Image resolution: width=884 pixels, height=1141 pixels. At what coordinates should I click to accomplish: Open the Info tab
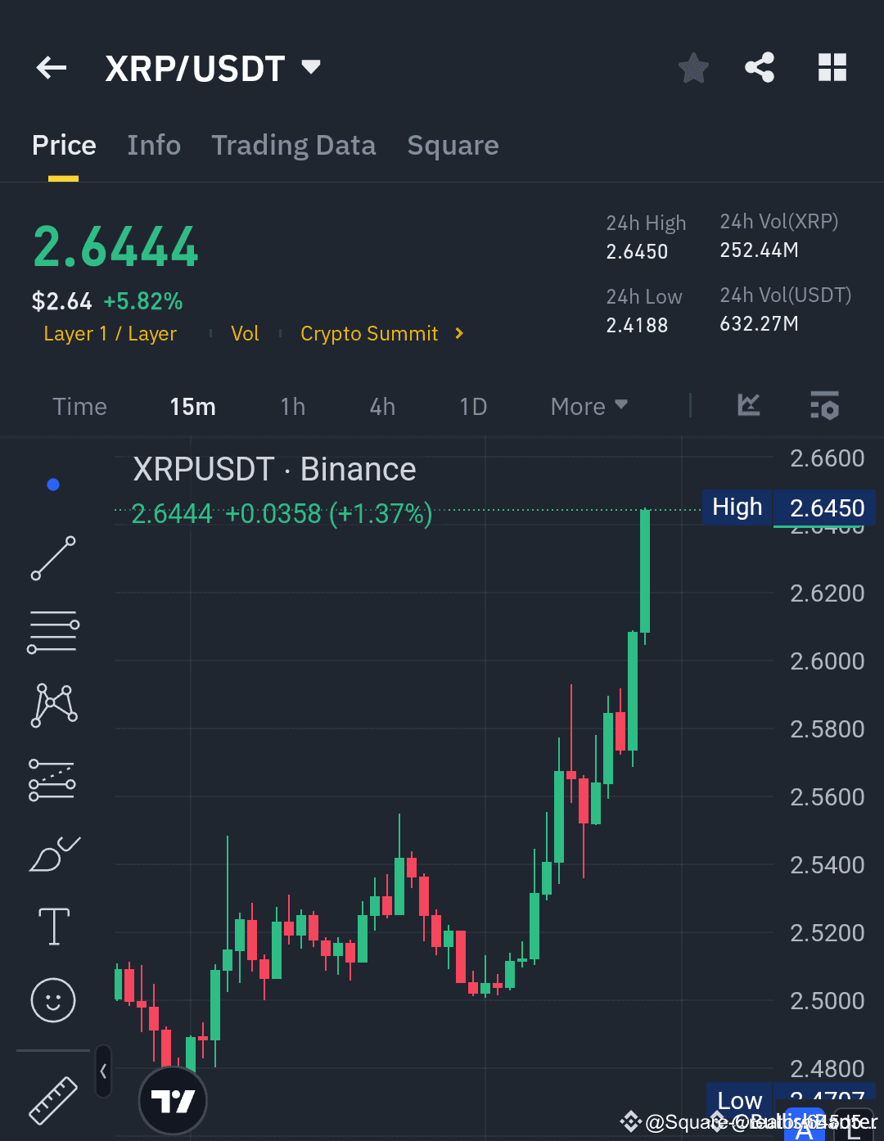point(154,145)
